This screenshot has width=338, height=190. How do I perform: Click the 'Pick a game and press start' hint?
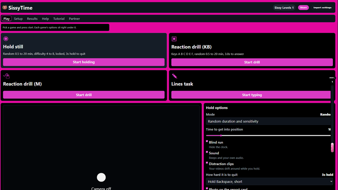[x=39, y=28]
